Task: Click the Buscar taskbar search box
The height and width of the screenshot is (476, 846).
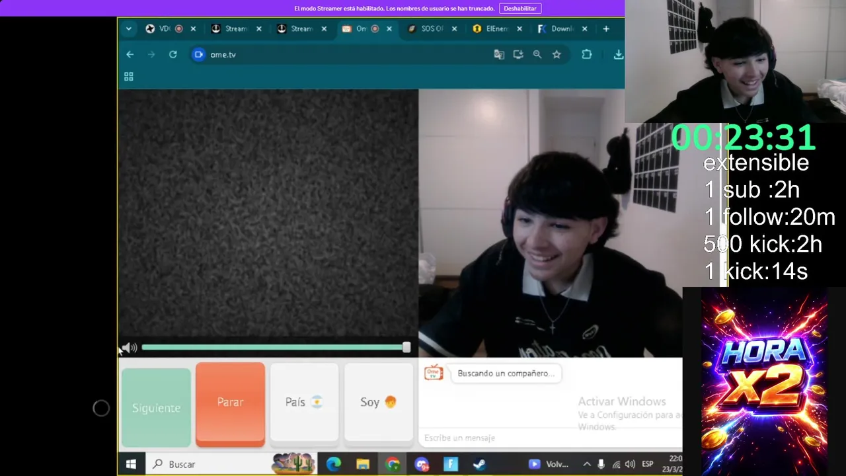Action: tap(231, 464)
